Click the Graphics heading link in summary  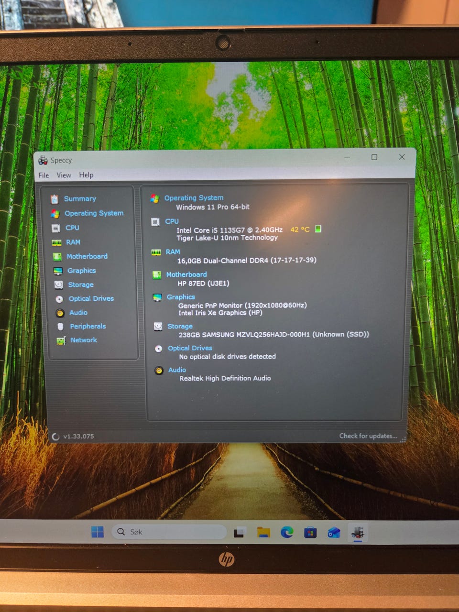(181, 297)
